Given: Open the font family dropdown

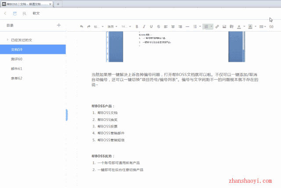Looking at the screenshot, I should click(112, 27).
